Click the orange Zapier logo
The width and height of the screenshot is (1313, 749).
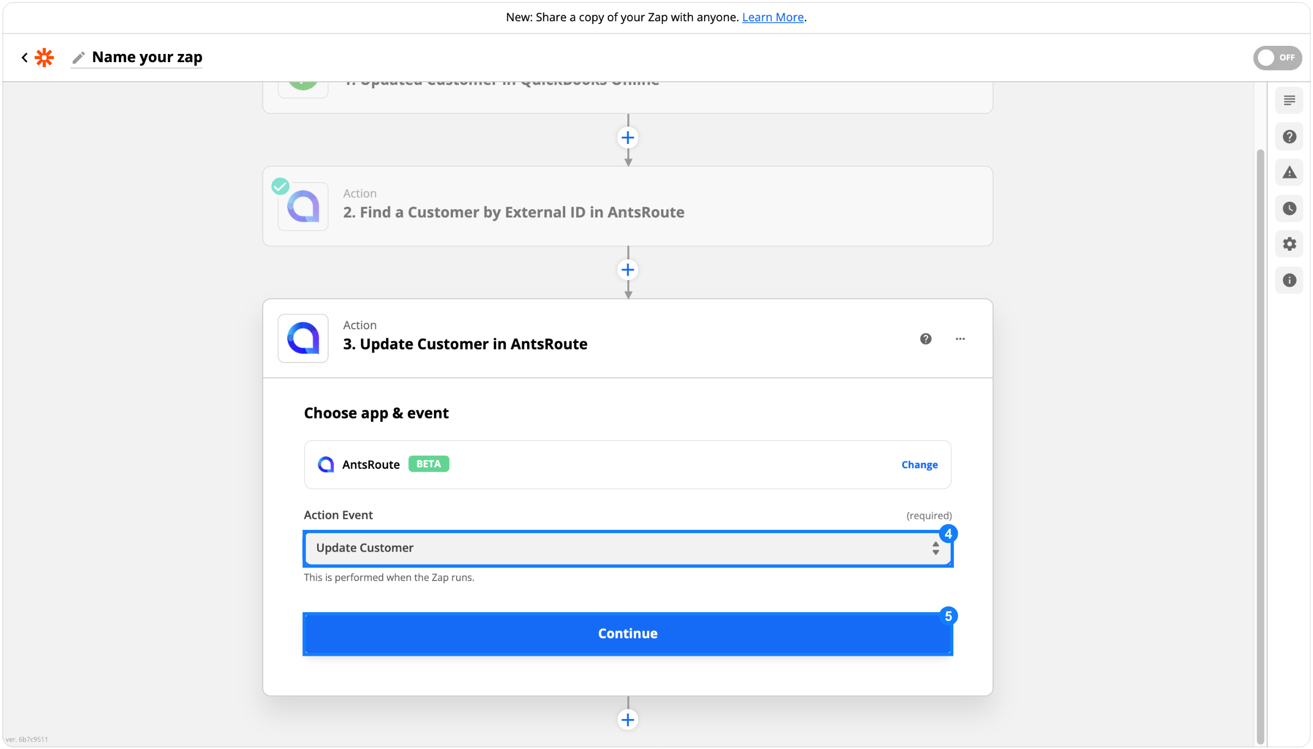tap(45, 57)
